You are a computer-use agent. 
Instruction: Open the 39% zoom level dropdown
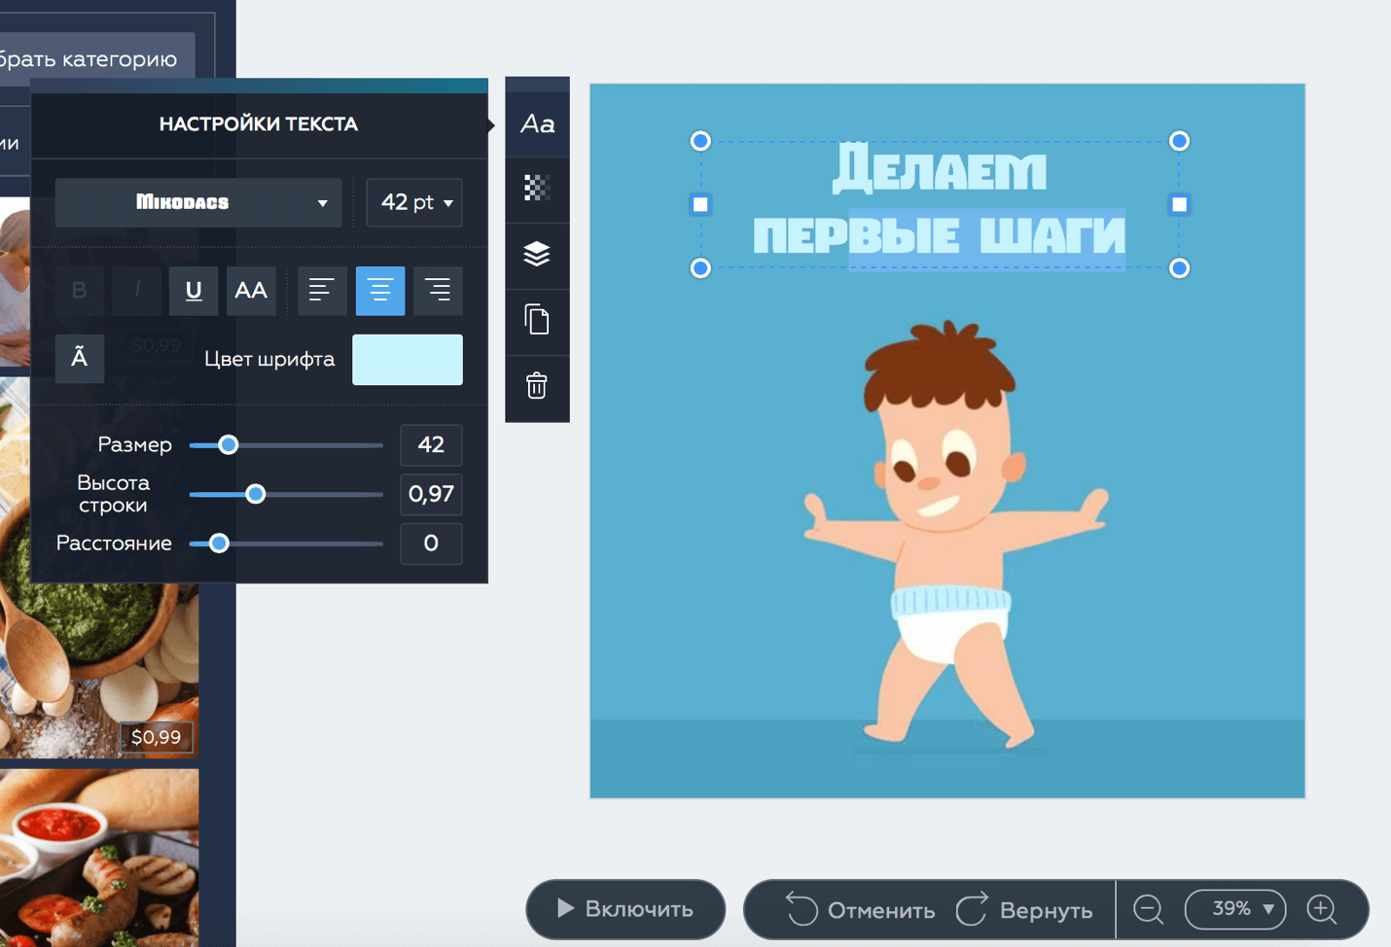tap(1235, 910)
